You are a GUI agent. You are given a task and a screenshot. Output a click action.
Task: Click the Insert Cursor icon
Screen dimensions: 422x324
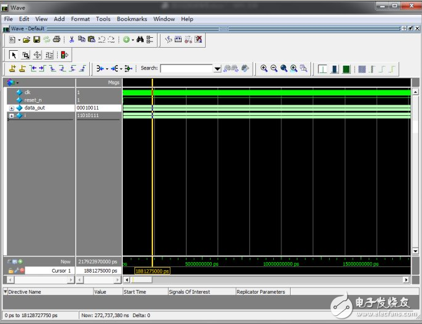[x=13, y=68]
